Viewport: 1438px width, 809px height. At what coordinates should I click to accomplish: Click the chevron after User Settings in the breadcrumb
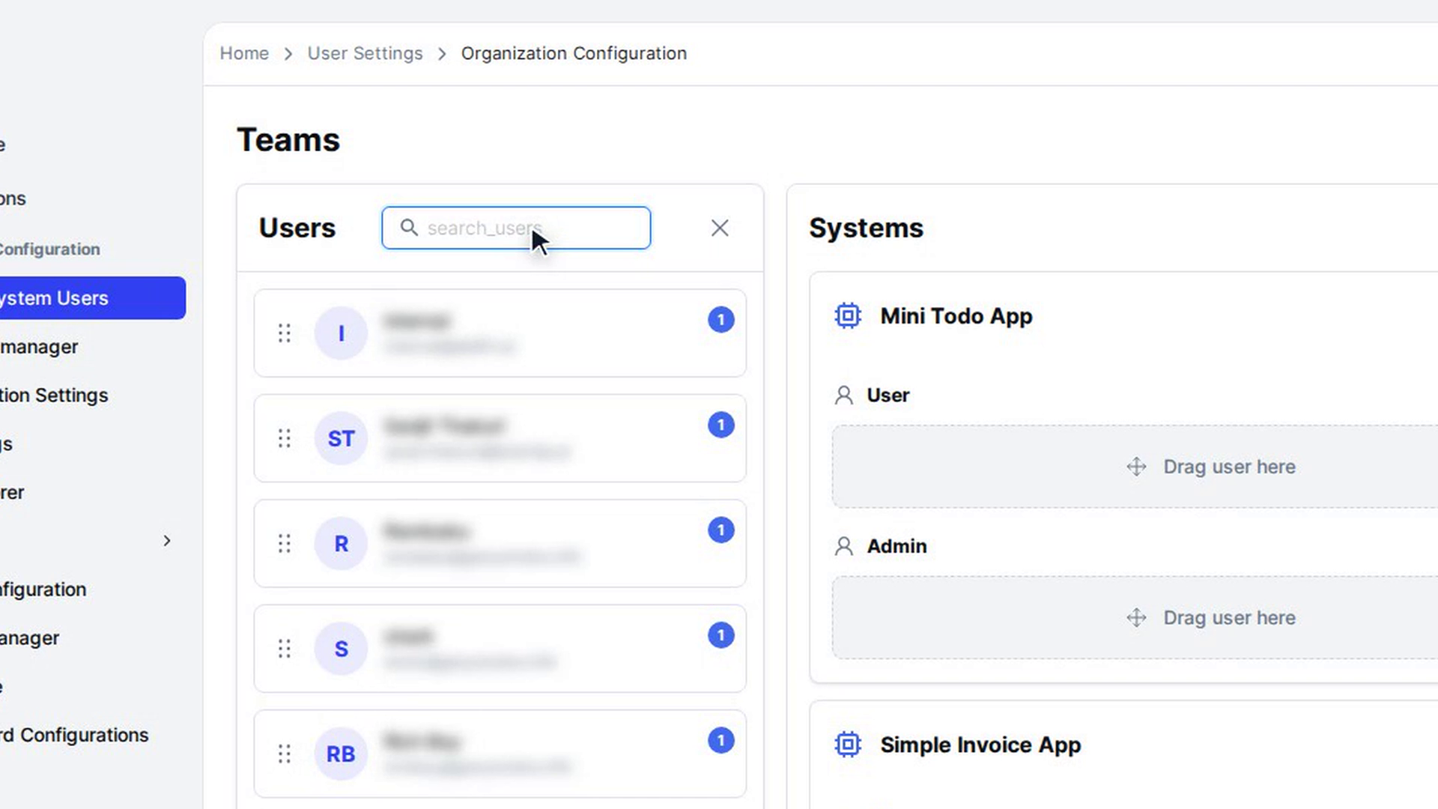[442, 54]
